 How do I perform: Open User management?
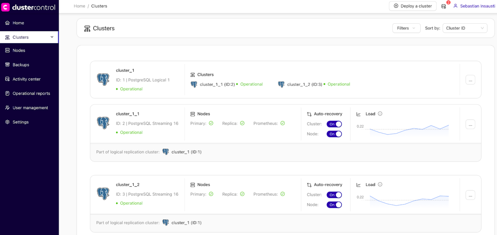click(x=30, y=107)
